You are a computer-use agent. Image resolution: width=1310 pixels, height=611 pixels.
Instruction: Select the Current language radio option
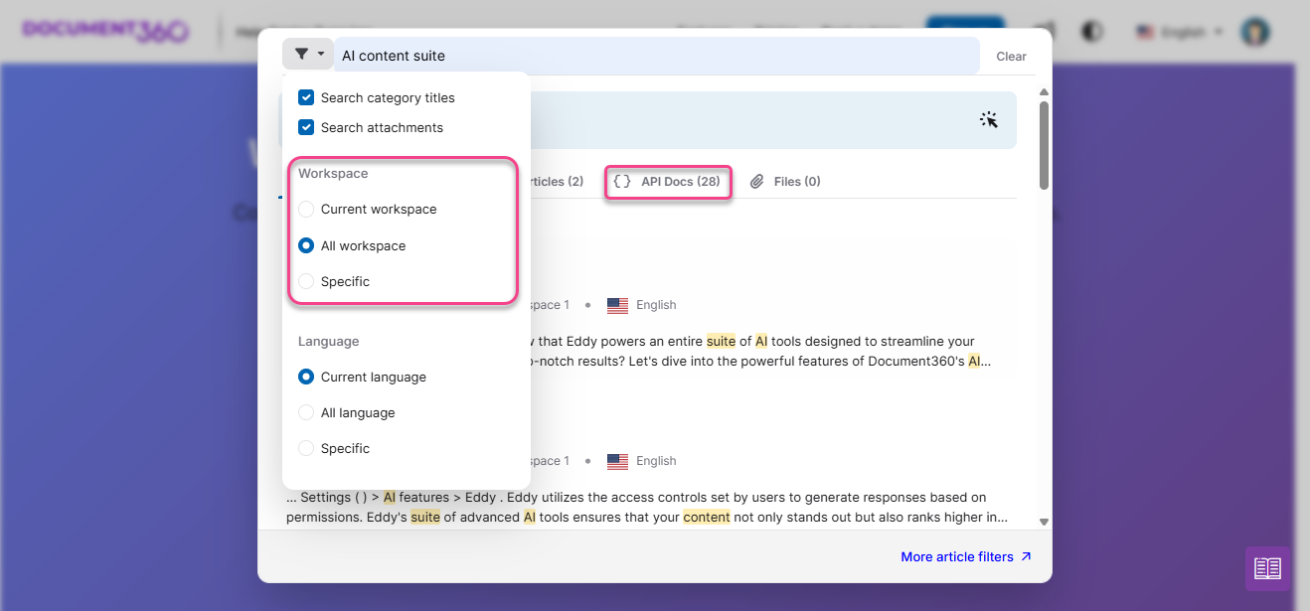(x=306, y=377)
